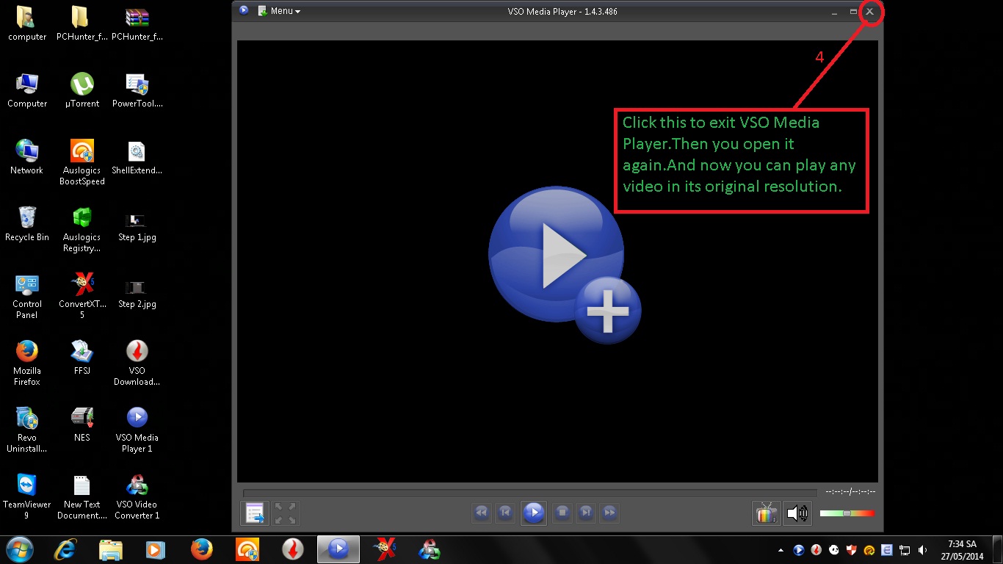The height and width of the screenshot is (564, 1003).
Task: Click the VSO Media Player title bar logo icon
Action: (244, 10)
